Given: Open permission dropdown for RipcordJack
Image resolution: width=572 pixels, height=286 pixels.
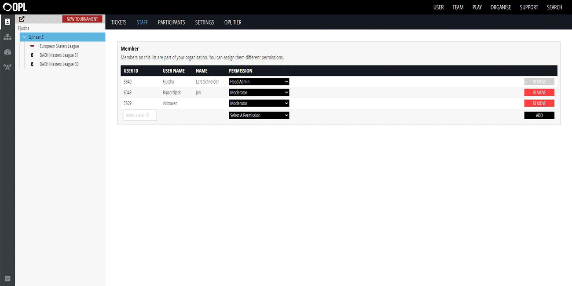Looking at the screenshot, I should click(x=259, y=93).
